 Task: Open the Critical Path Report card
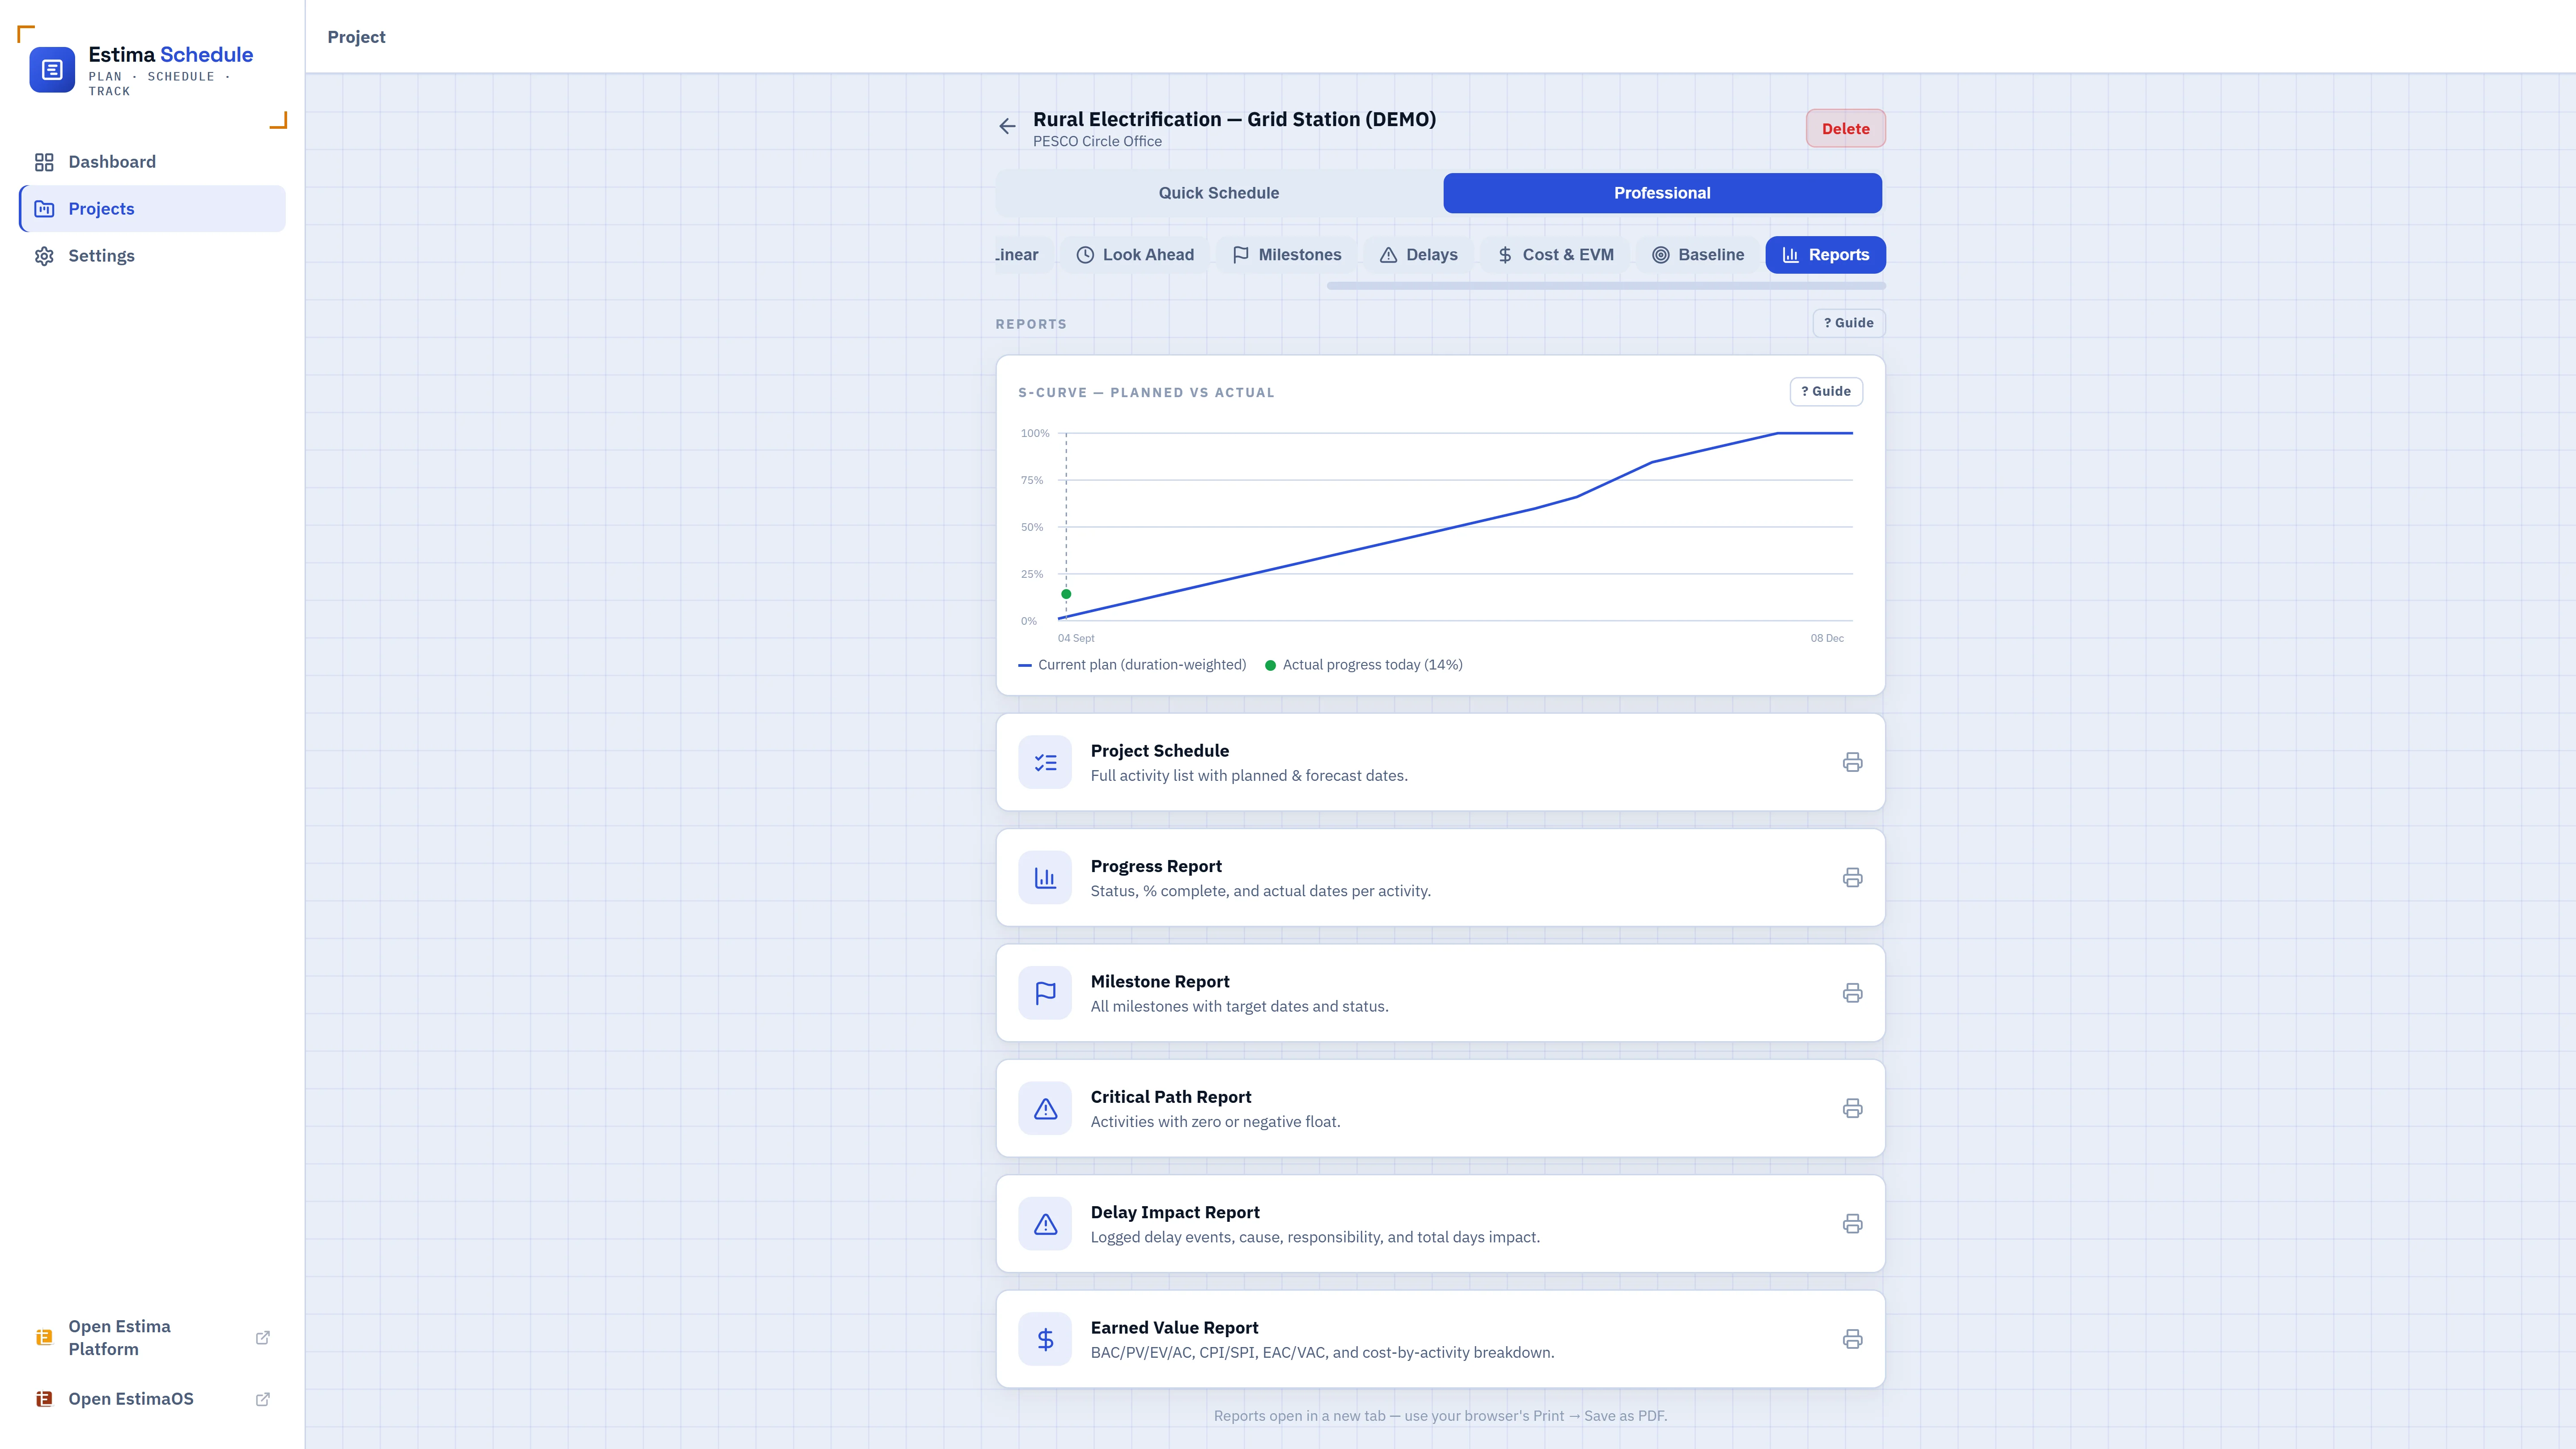pos(1440,1108)
